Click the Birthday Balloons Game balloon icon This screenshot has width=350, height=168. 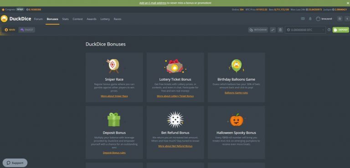[x=237, y=66]
